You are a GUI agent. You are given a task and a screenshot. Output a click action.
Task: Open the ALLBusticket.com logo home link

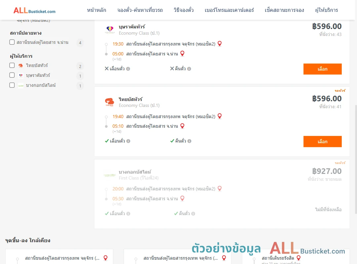(34, 11)
